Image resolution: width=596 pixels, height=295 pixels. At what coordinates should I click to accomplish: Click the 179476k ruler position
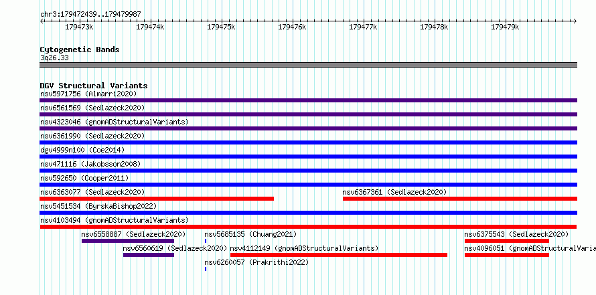292,27
